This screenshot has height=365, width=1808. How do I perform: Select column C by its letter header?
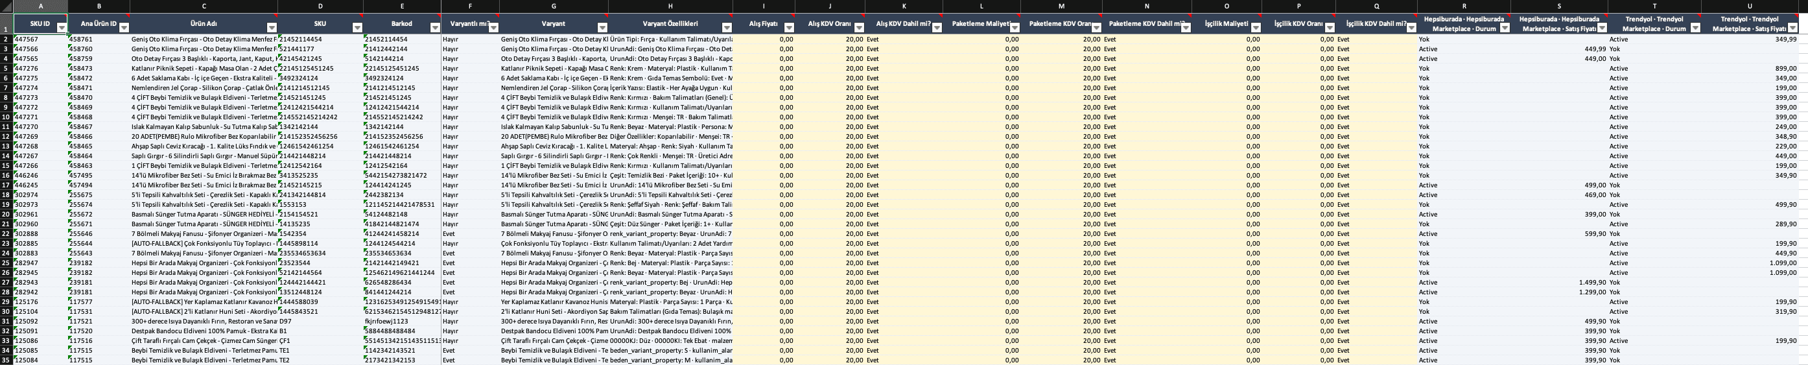(x=204, y=6)
